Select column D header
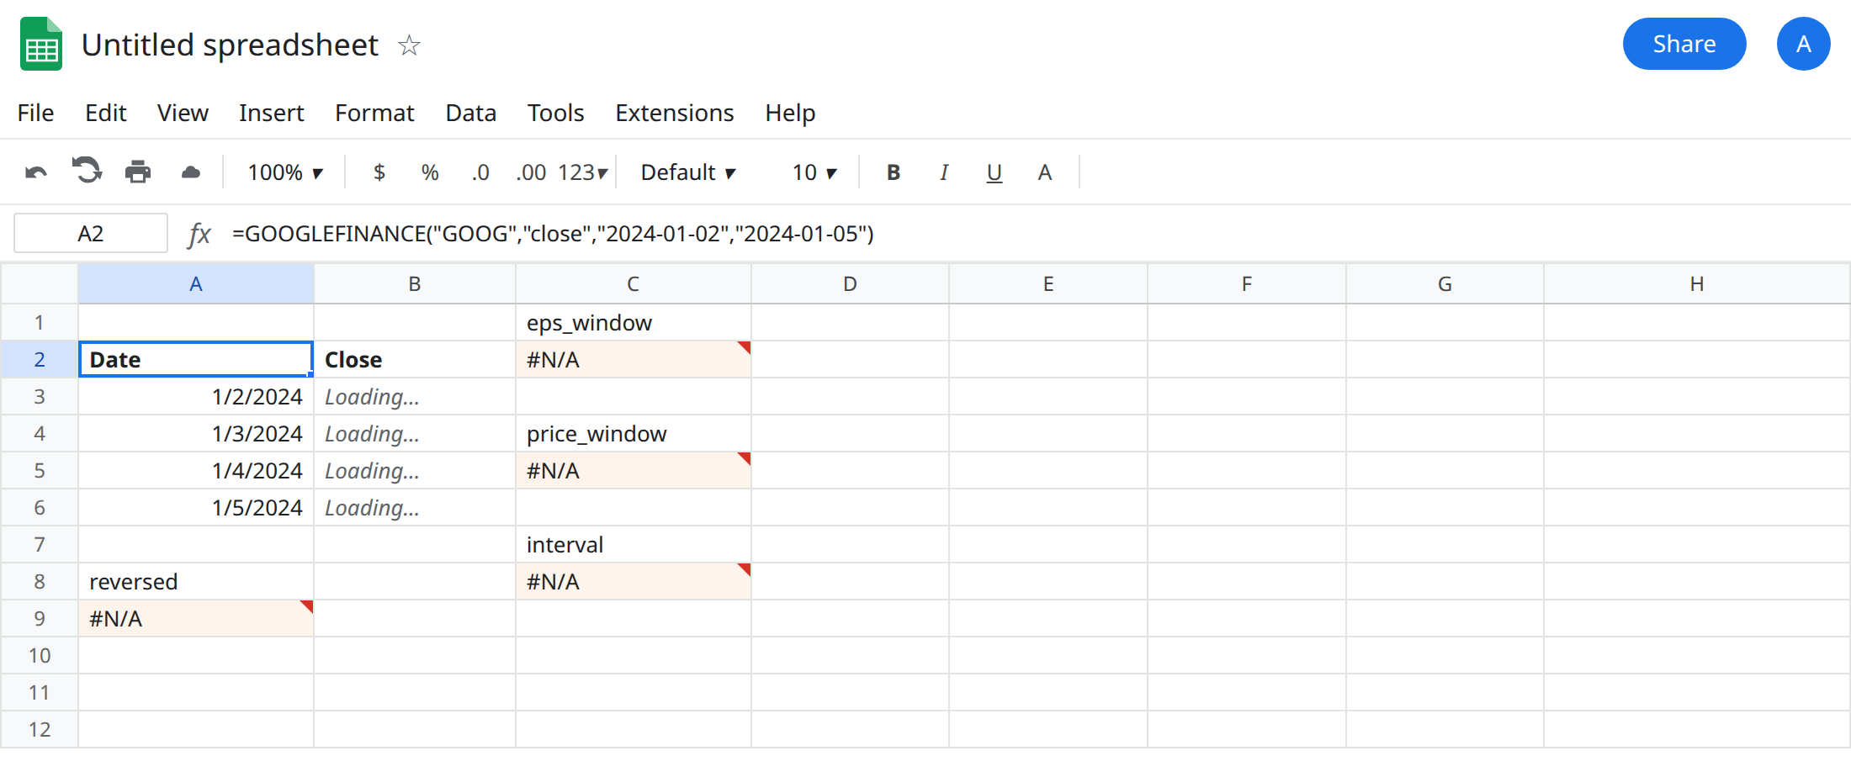This screenshot has height=777, width=1851. click(851, 284)
